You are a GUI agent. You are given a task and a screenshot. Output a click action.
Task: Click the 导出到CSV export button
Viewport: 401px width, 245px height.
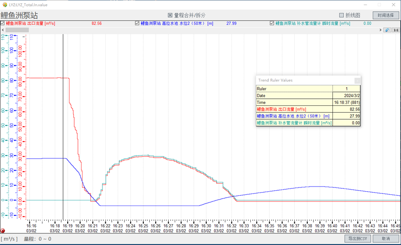357,239
